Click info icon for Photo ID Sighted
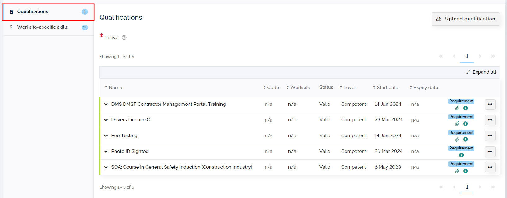The width and height of the screenshot is (507, 198). [461, 155]
